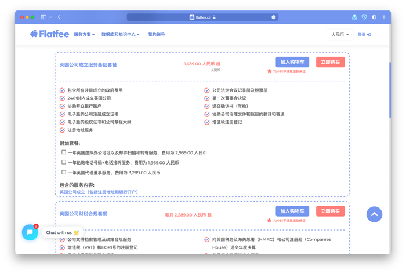Open 英国公司成立（包括注册地址和银行开户）link
The width and height of the screenshot is (406, 274).
tap(99, 192)
